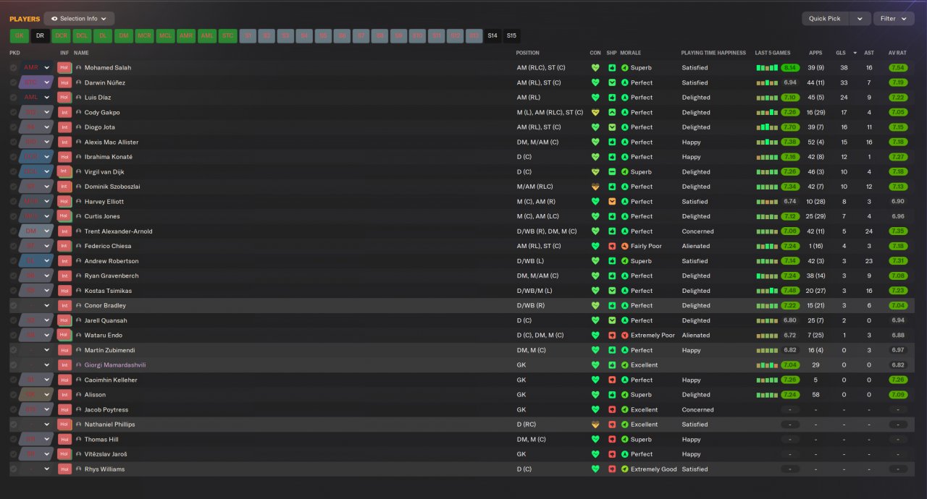This screenshot has width=927, height=499.
Task: Toggle the picked tick for Rhys Williams
Action: click(13, 469)
